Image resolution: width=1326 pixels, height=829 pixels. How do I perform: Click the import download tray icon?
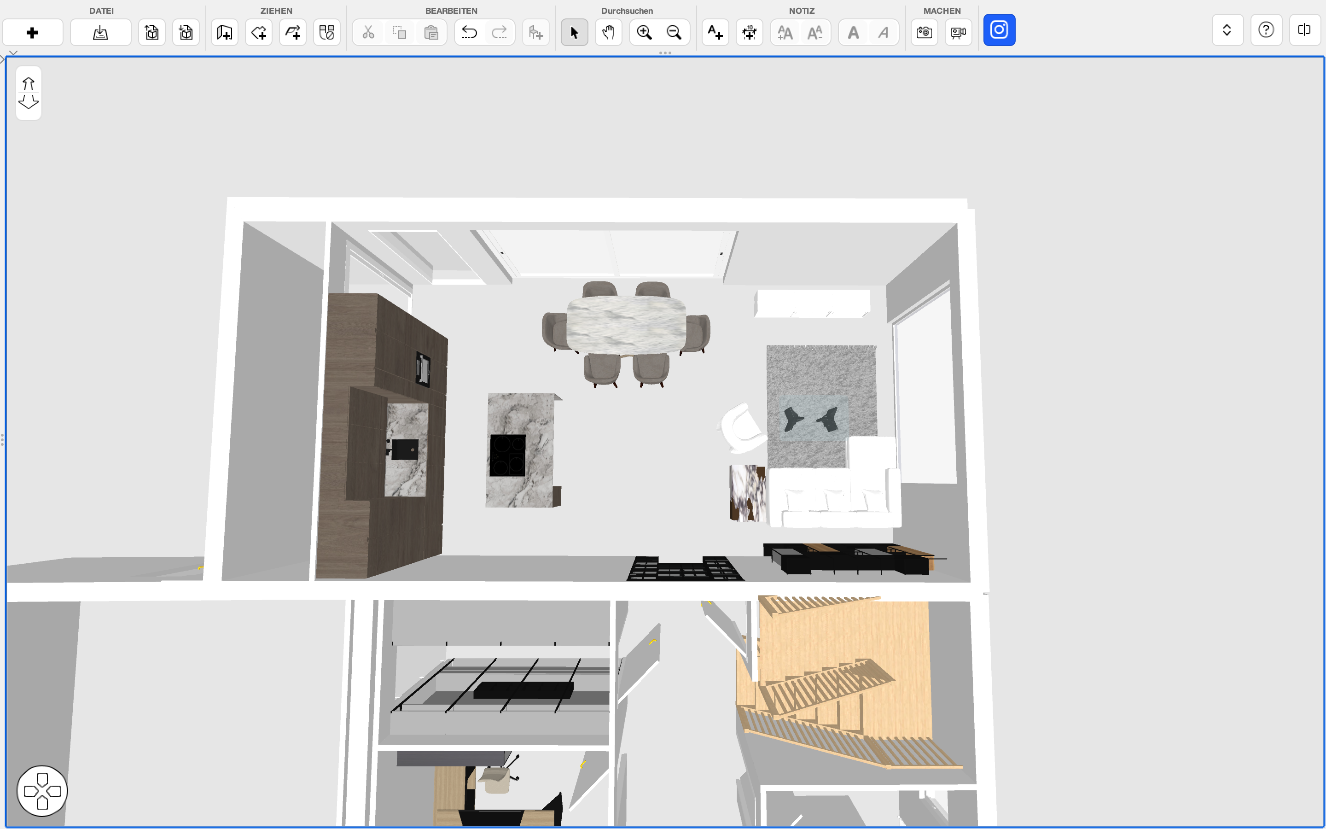point(100,32)
